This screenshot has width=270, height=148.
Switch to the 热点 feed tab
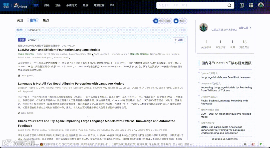(46, 21)
